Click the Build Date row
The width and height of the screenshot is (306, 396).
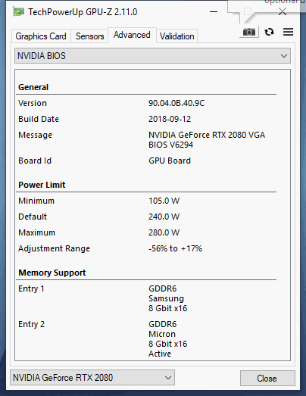[x=146, y=119]
